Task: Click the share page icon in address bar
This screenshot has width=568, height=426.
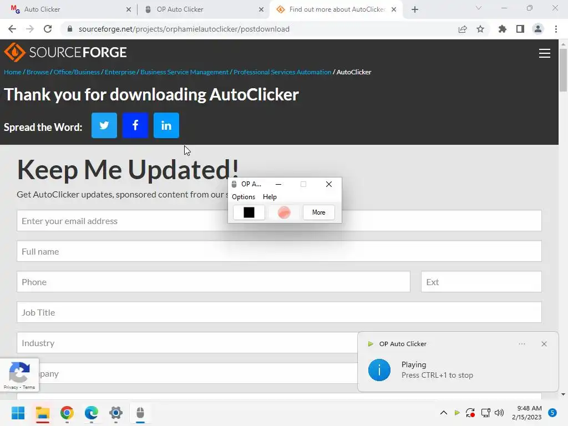Action: click(463, 29)
